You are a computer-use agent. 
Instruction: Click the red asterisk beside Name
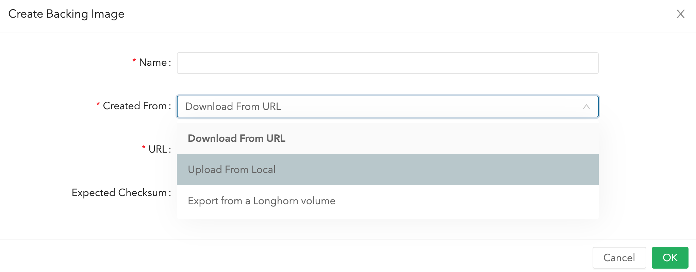click(134, 60)
